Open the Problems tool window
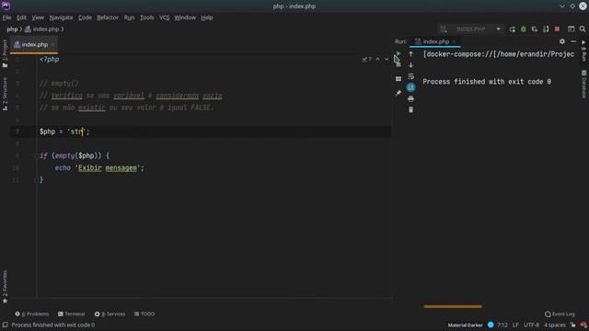 tap(32, 314)
